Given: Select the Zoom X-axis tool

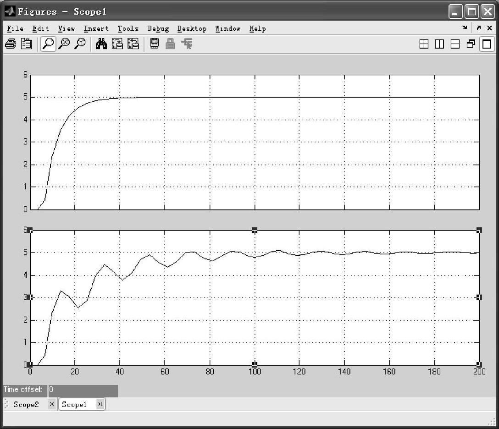Looking at the screenshot, I should [x=65, y=44].
